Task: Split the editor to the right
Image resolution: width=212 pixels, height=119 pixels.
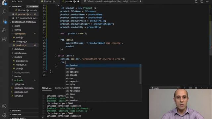Action: [202, 1]
